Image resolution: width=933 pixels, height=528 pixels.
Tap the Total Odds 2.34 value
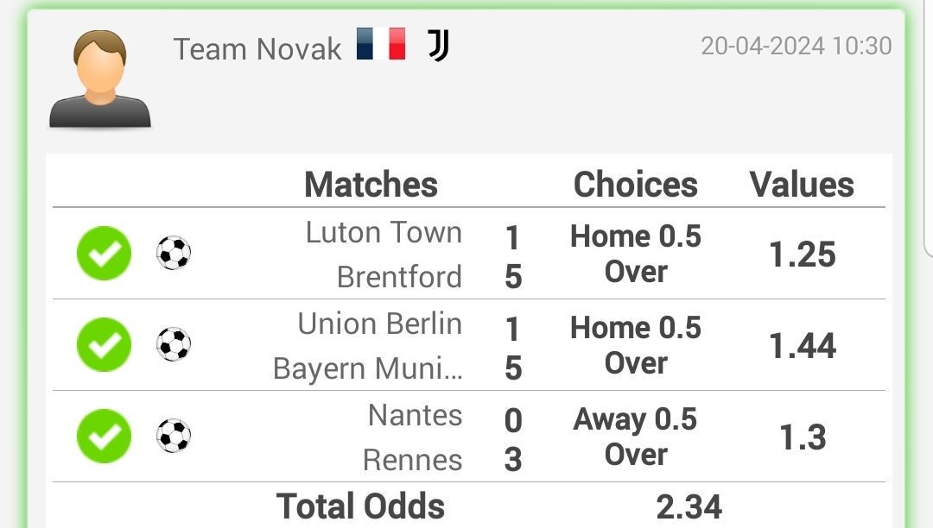coord(689,506)
